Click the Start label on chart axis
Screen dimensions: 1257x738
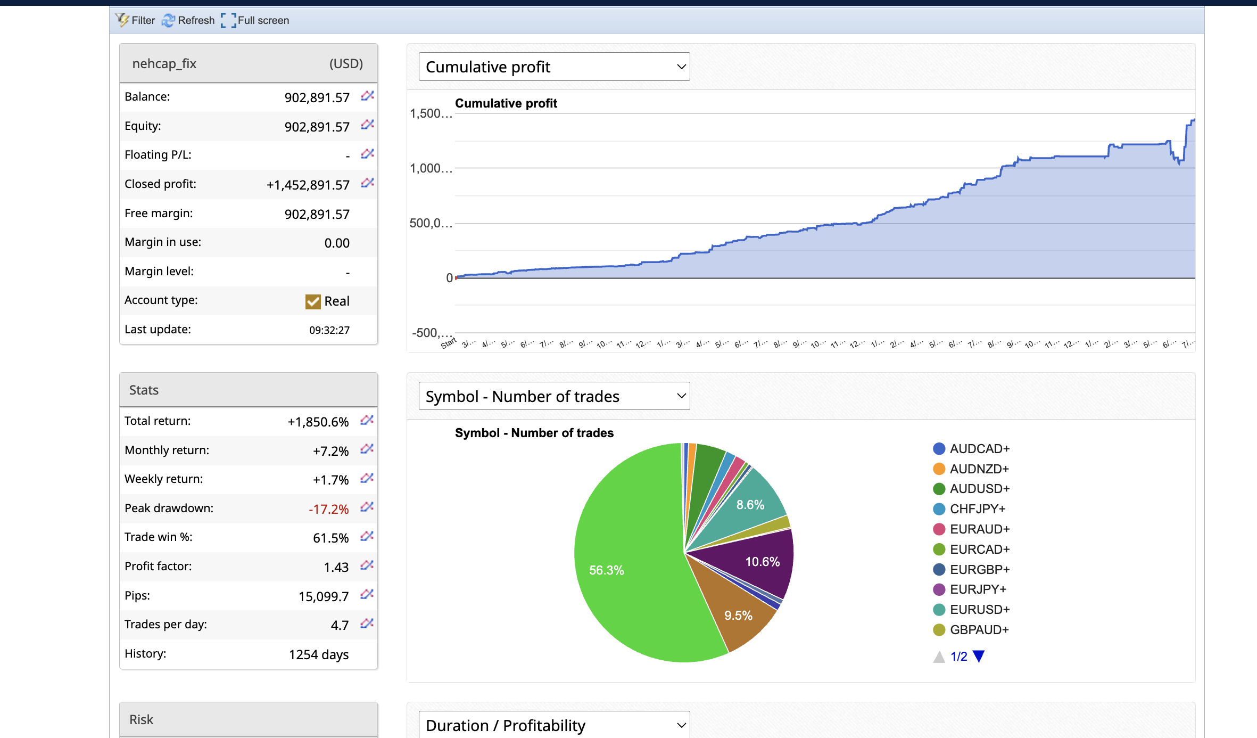449,343
